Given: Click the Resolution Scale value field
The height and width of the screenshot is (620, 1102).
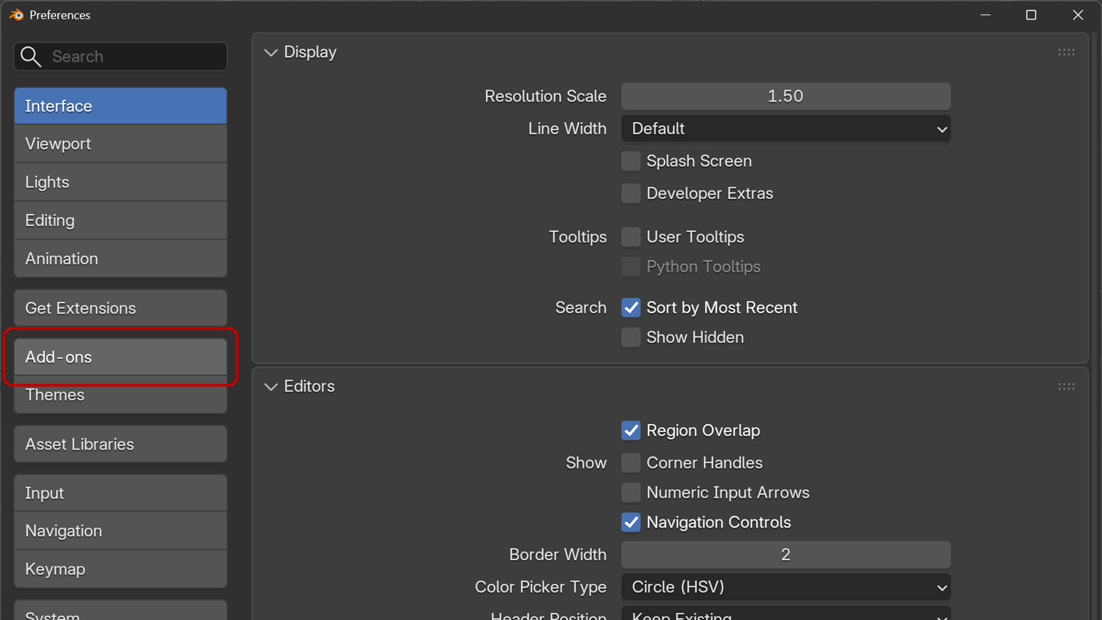Looking at the screenshot, I should [x=786, y=96].
